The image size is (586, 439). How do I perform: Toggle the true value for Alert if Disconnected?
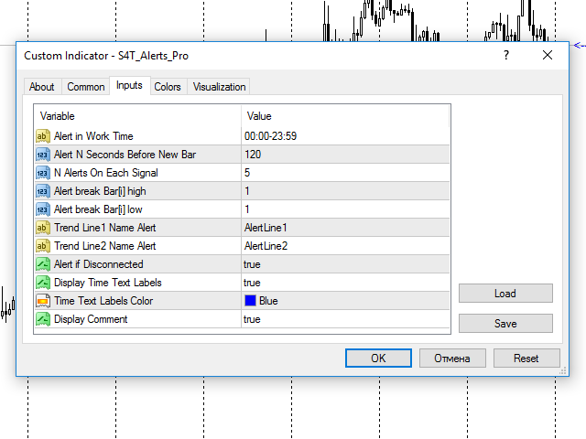[345, 264]
